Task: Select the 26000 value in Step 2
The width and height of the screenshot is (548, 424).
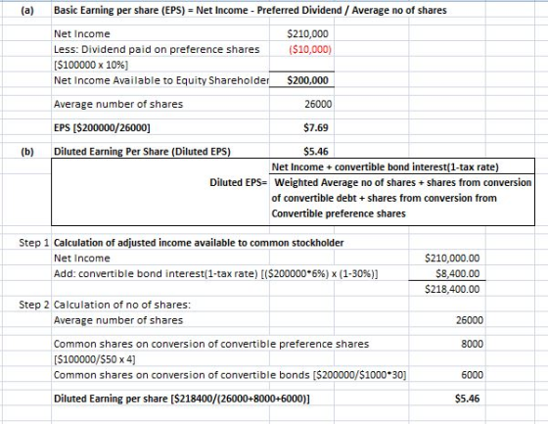Action: (x=470, y=320)
